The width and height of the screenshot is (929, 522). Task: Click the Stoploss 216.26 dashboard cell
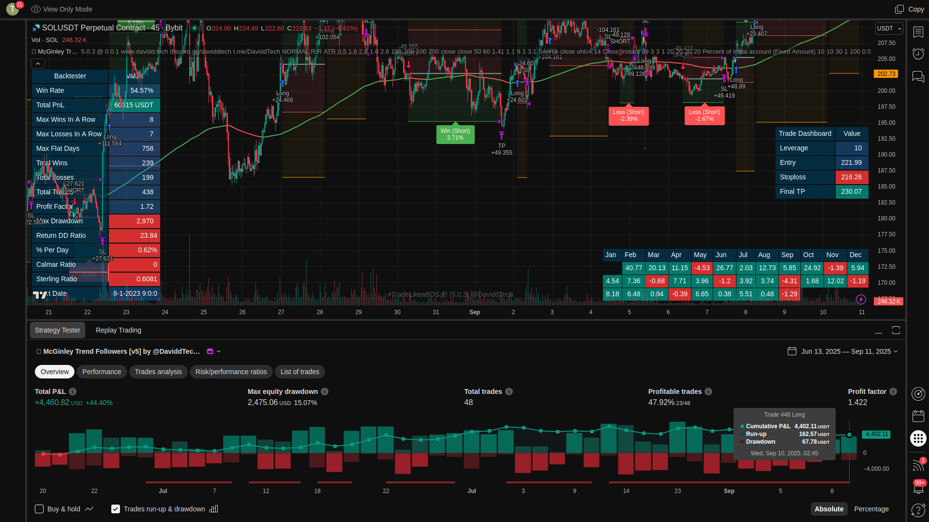pyautogui.click(x=852, y=177)
